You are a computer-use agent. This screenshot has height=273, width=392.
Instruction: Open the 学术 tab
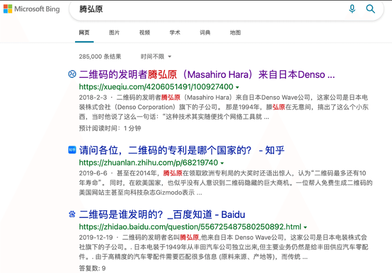click(175, 33)
